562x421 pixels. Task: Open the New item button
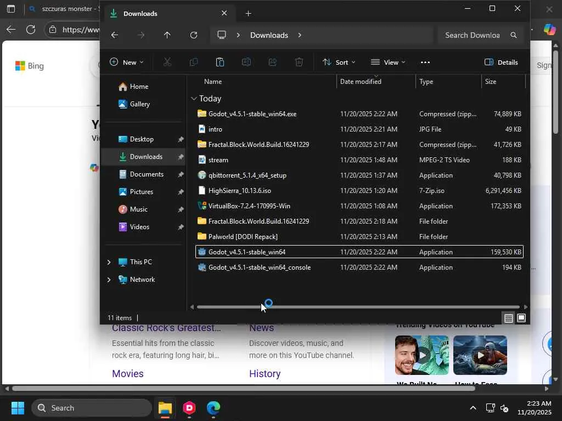[x=127, y=62]
